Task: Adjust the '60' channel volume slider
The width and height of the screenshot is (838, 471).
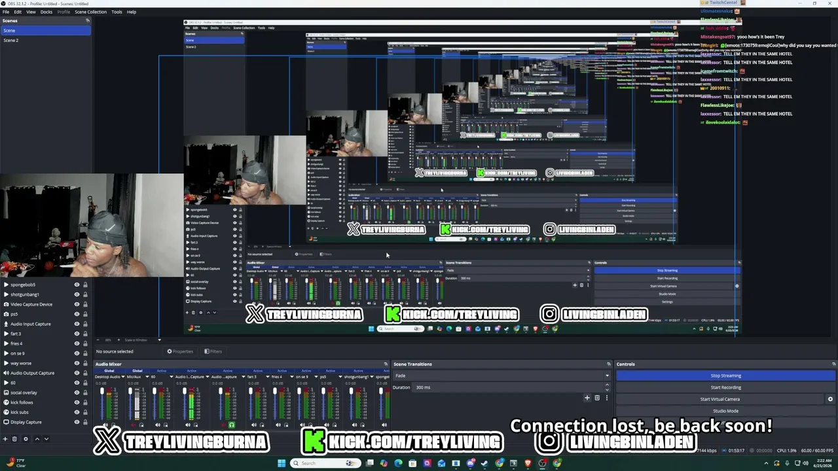Action: 155,402
